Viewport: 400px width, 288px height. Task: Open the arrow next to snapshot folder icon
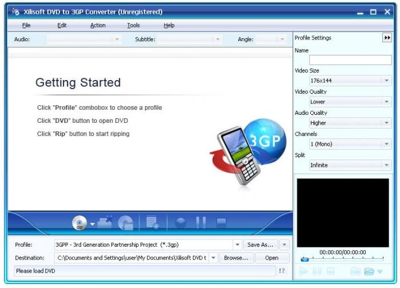coord(380,271)
